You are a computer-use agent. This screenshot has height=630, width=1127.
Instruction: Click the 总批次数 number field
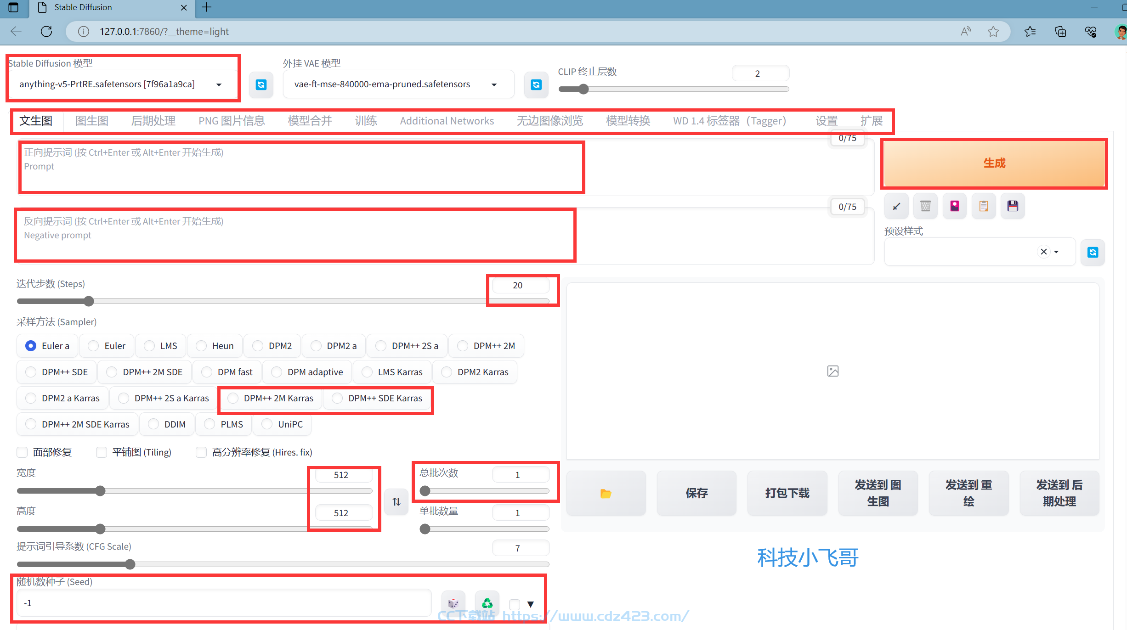click(521, 475)
